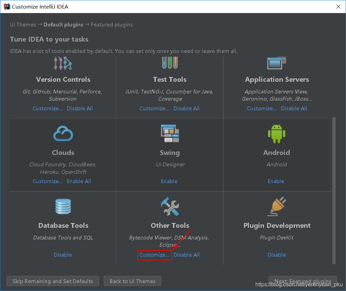The width and height of the screenshot is (346, 291).
Task: Disable Database Tools plugin
Action: point(63,255)
